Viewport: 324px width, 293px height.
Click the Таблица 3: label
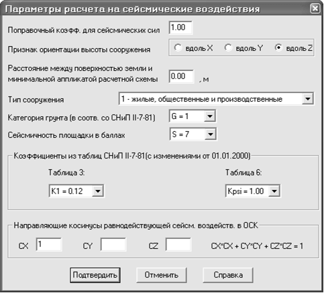coord(66,173)
